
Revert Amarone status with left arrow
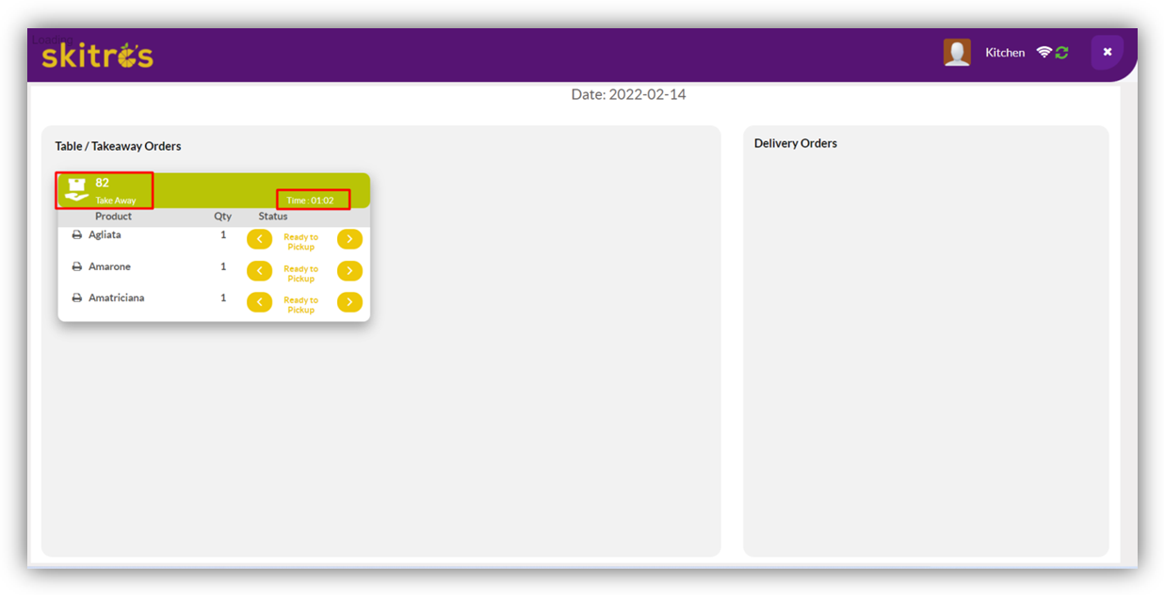tap(259, 271)
